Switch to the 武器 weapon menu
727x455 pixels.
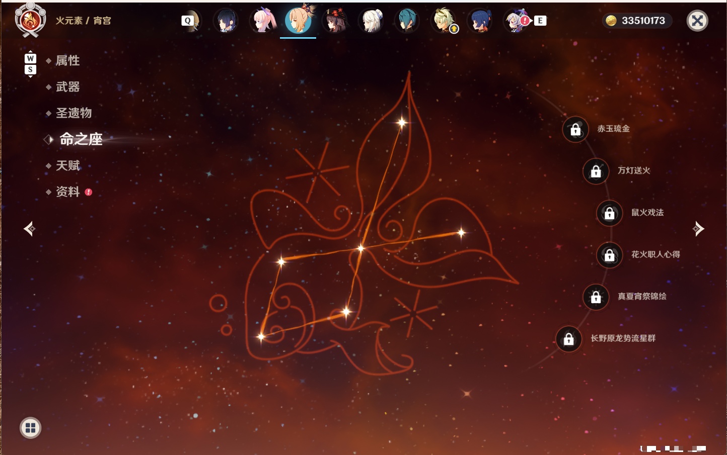(67, 86)
